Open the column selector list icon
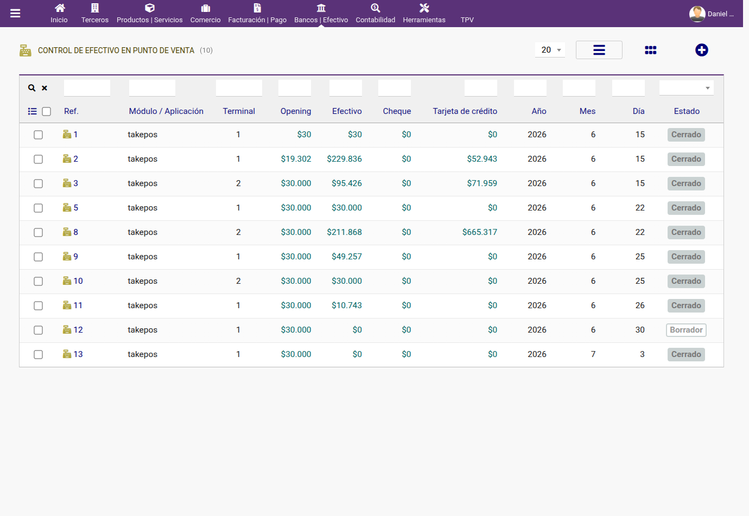Screen dimensions: 749x516 tap(33, 111)
